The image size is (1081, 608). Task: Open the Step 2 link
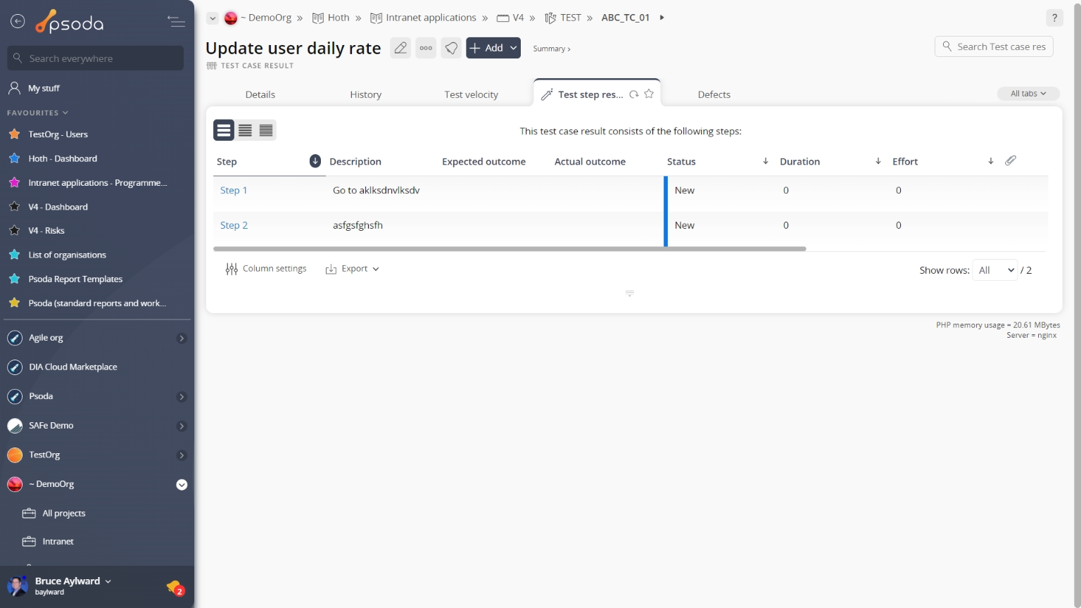click(x=234, y=225)
